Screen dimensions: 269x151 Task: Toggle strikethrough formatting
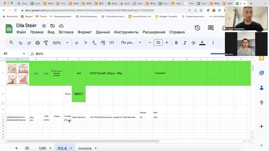[x=193, y=43]
